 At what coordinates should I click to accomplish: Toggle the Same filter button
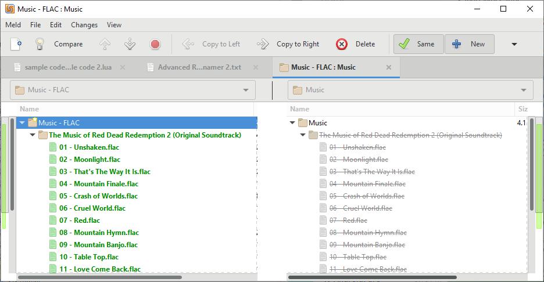coord(418,44)
